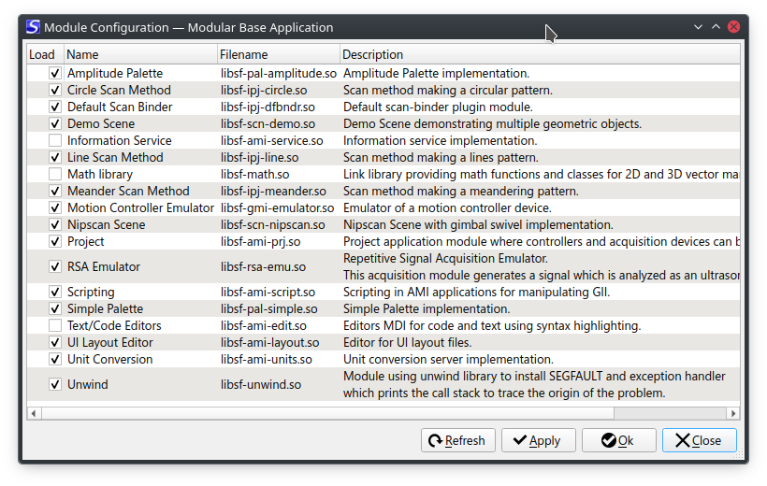Enable the Text/Code Editors checkbox
Image resolution: width=767 pixels, height=486 pixels.
(x=55, y=325)
